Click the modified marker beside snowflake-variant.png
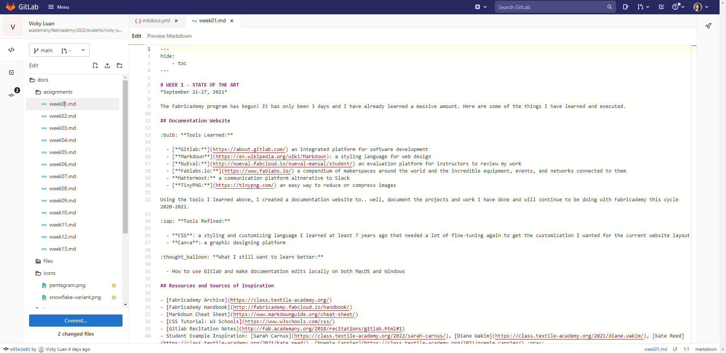726x353 pixels. (114, 298)
